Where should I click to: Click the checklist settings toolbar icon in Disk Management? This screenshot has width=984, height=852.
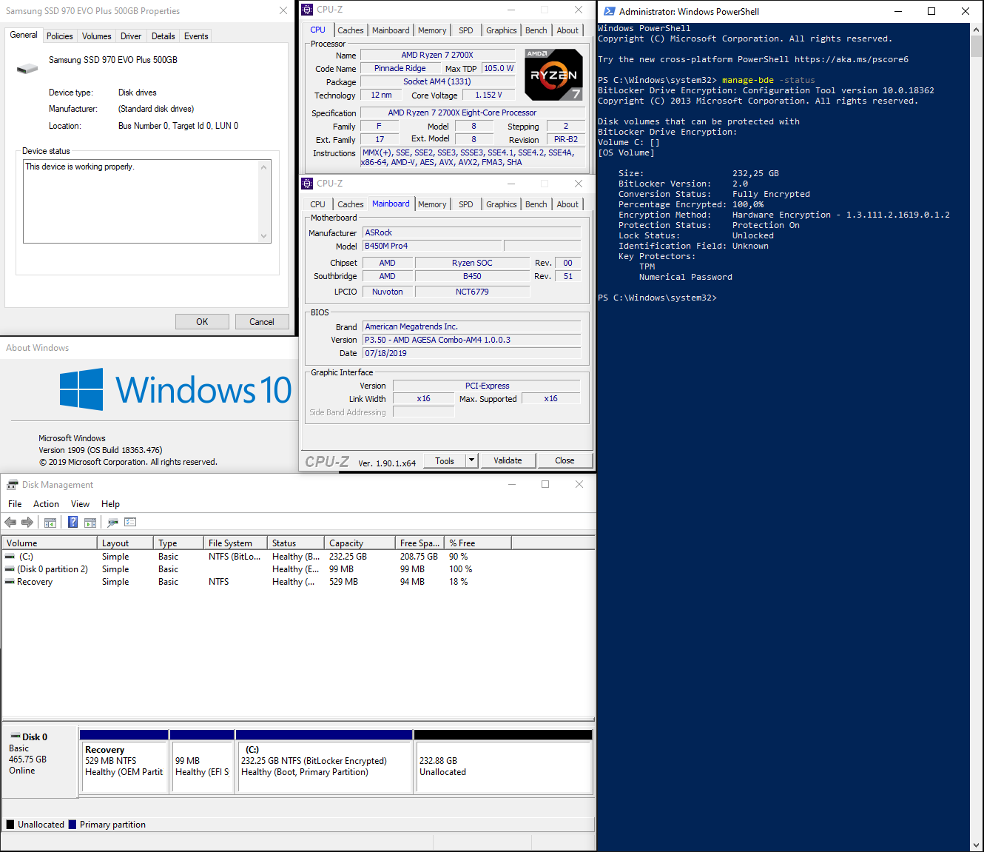(130, 522)
